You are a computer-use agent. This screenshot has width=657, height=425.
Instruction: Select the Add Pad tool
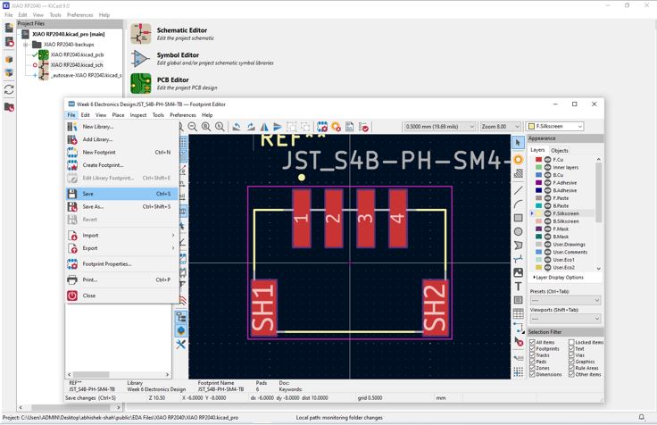pos(519,160)
